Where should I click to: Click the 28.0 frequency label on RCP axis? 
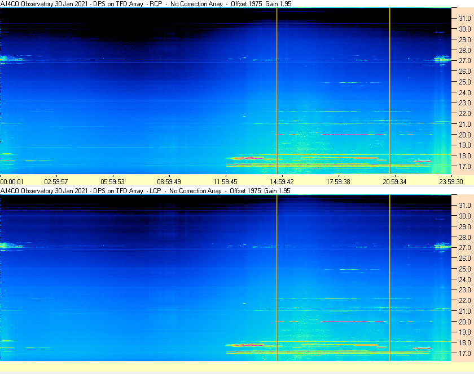click(x=465, y=50)
